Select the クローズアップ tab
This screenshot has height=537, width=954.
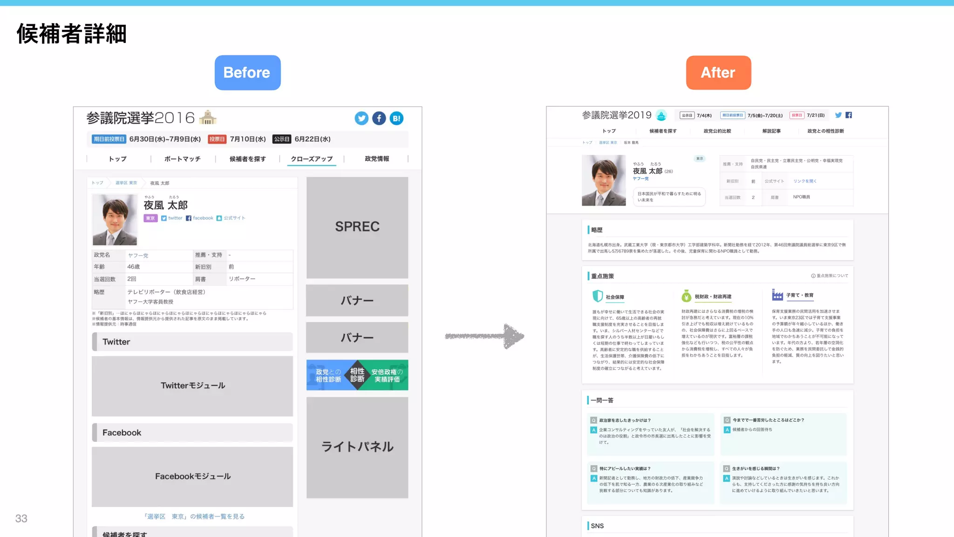pyautogui.click(x=312, y=159)
